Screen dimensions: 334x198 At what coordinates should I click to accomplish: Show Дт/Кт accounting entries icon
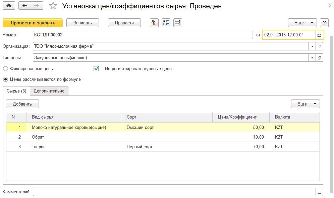(154, 23)
